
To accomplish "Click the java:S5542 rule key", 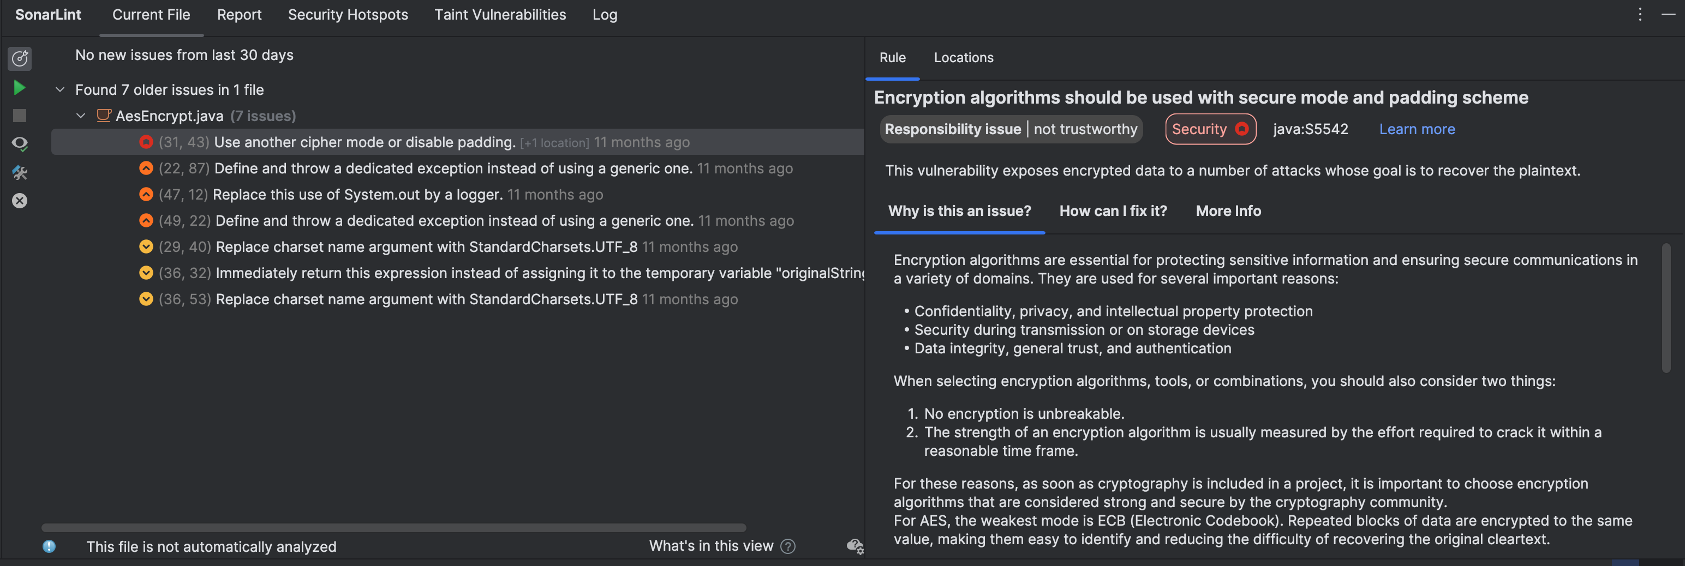I will [1310, 129].
